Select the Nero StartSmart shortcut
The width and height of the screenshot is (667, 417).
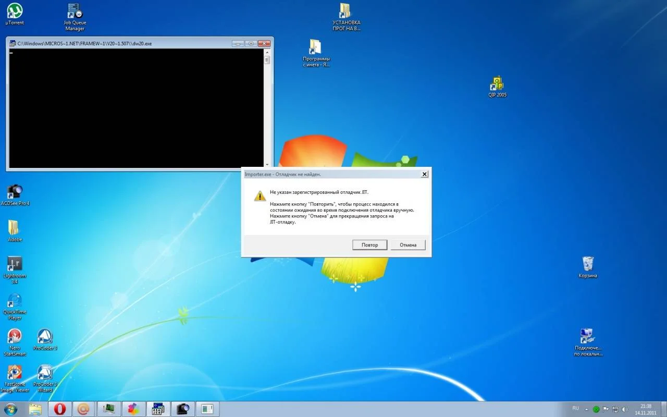[x=15, y=342]
